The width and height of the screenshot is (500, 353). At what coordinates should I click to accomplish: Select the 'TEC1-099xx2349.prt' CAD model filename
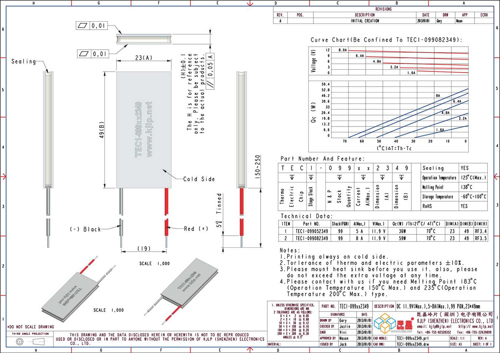[x=412, y=338]
